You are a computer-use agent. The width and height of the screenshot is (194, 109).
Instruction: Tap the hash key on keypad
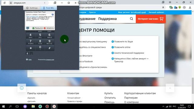point(49,48)
